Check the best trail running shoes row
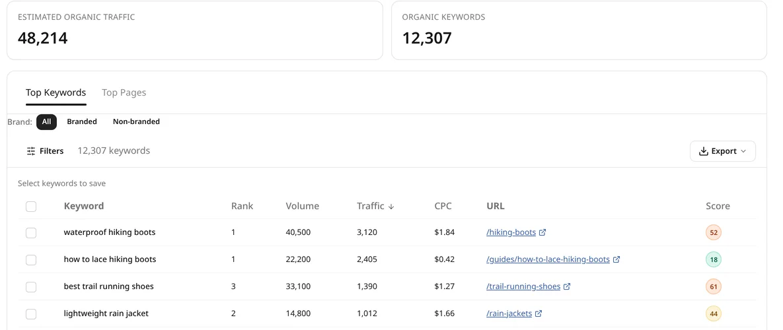The image size is (783, 330). tap(31, 286)
